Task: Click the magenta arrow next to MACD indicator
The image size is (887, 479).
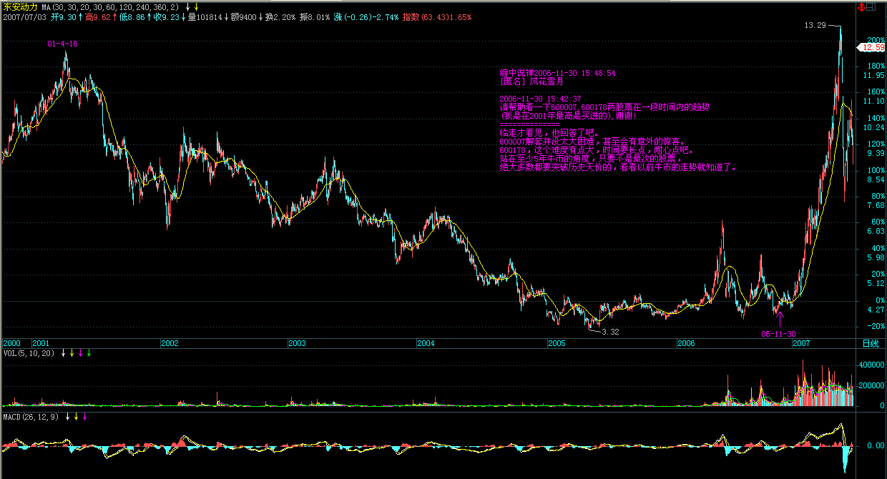Action: point(84,417)
